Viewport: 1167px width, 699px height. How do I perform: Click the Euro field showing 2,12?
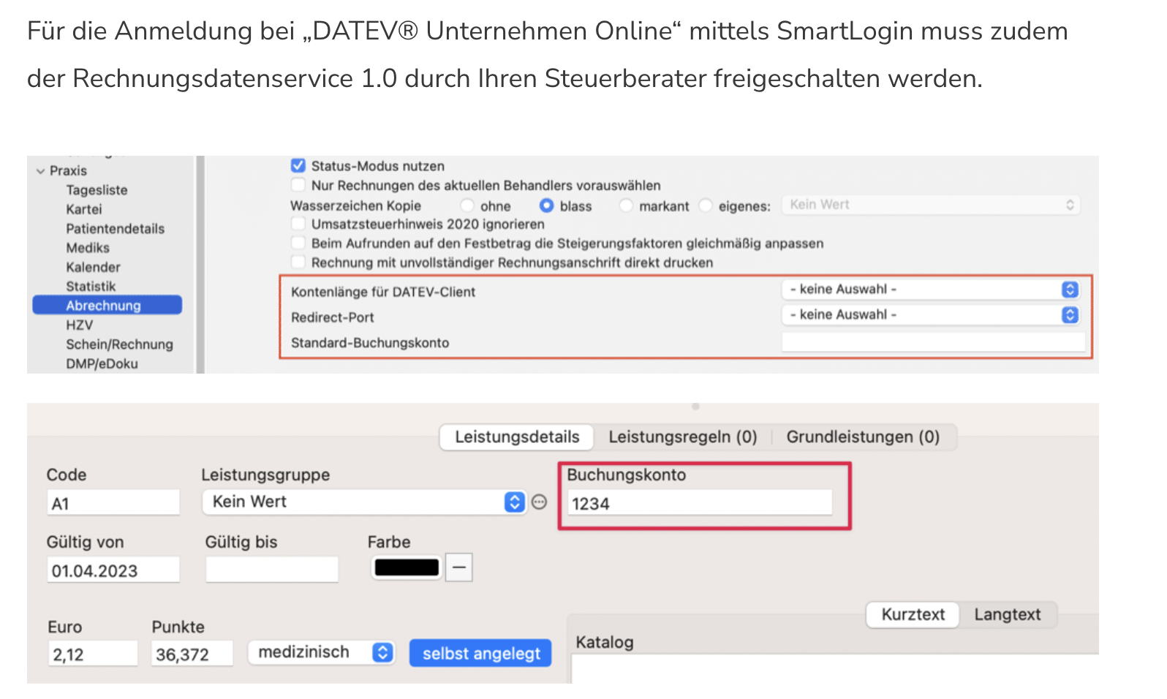(93, 654)
